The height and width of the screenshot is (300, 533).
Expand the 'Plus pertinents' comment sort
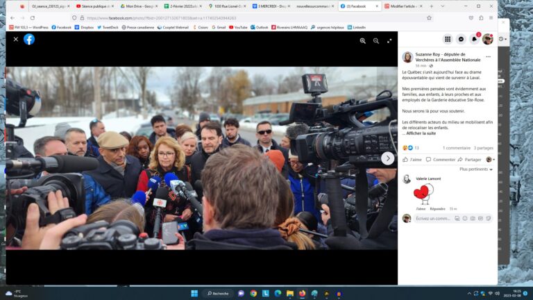pos(476,169)
